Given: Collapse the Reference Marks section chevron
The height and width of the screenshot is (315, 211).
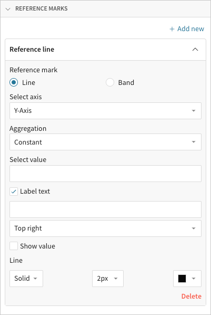Looking at the screenshot, I should click(8, 9).
